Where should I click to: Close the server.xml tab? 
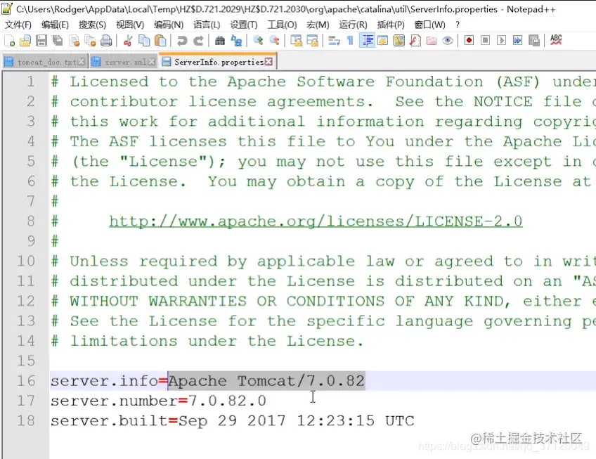[x=151, y=62]
